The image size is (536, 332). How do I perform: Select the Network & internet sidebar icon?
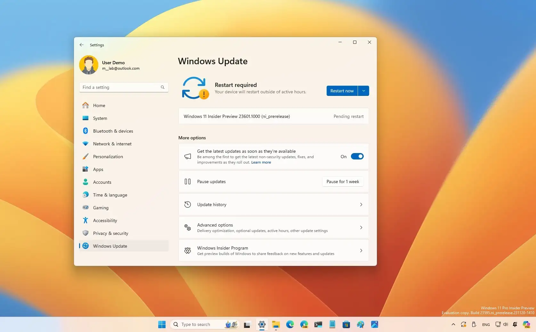[x=85, y=144]
